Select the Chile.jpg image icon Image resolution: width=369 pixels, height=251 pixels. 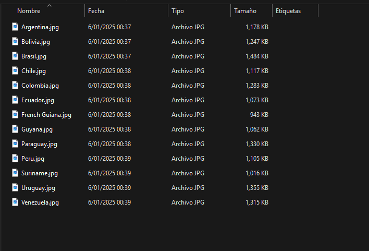(15, 70)
